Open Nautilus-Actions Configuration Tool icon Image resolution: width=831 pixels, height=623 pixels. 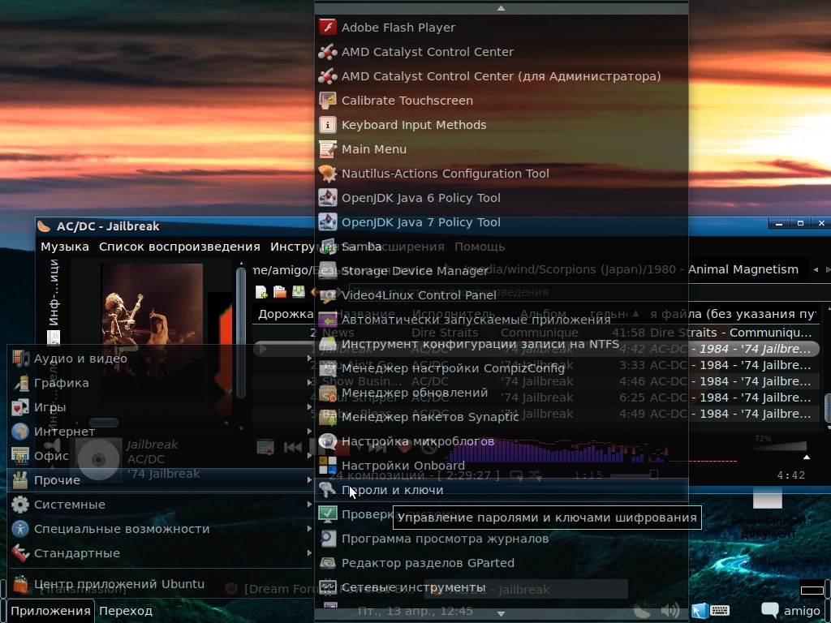click(328, 174)
